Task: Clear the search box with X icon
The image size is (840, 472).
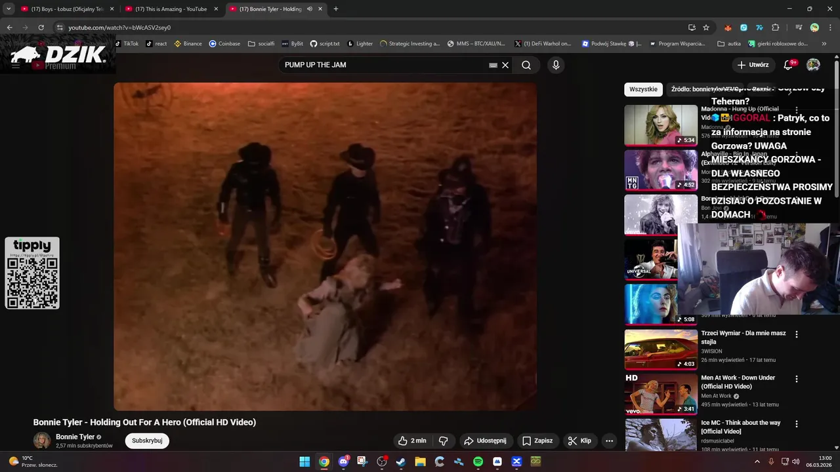Action: 505,65
